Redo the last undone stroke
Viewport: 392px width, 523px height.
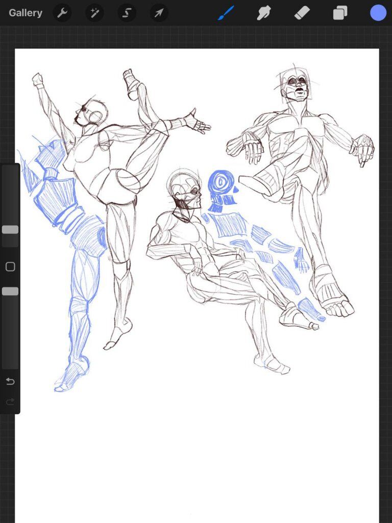10,401
